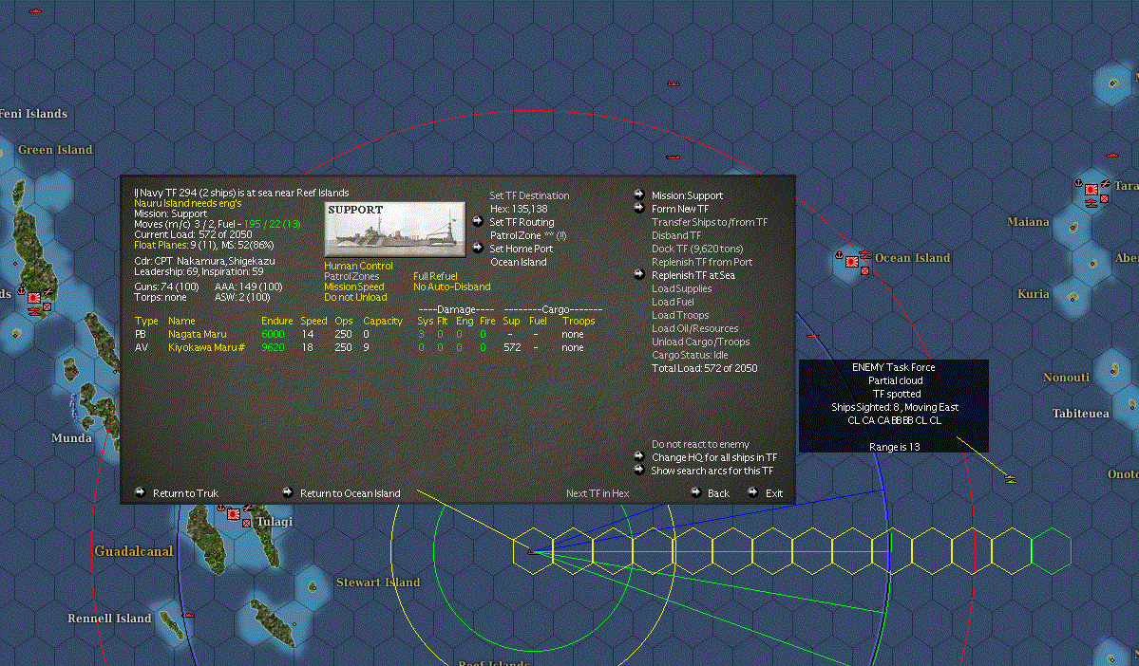Select the base flag on the Bougainville coast
Image resolution: width=1139 pixels, height=666 pixels.
[x=33, y=298]
